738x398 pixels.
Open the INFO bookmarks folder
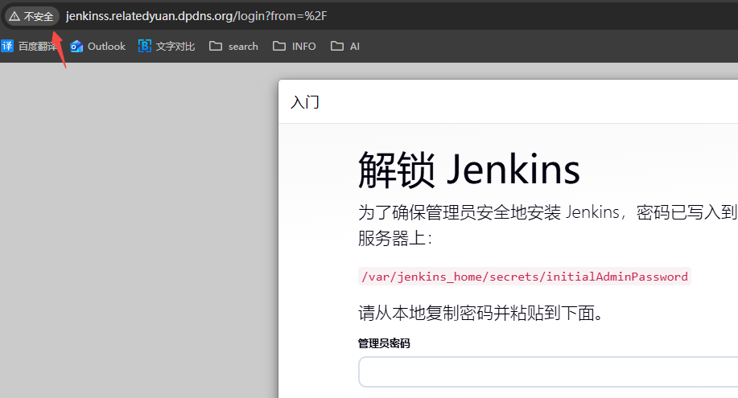coord(295,46)
